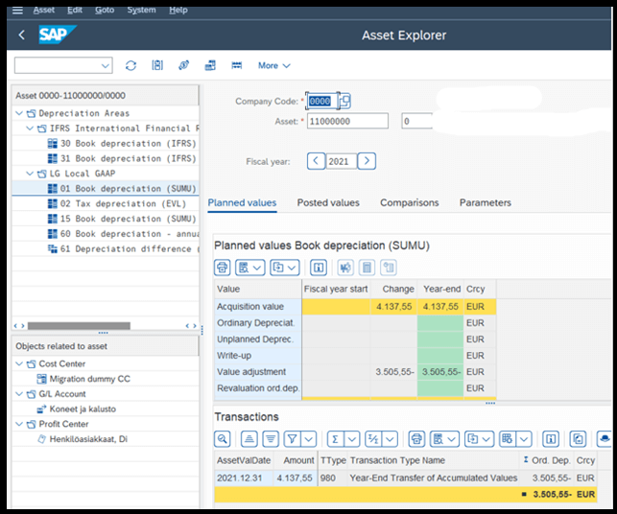Select area 15 Book depreciation (SUMU)

(x=122, y=219)
